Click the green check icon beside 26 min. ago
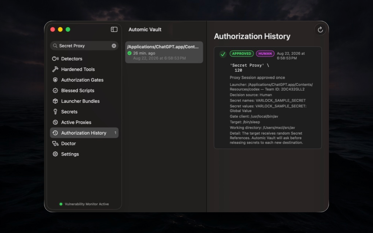The width and height of the screenshot is (373, 233). point(130,53)
